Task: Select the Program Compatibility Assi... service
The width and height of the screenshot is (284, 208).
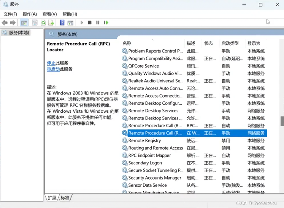Action: click(x=194, y=58)
